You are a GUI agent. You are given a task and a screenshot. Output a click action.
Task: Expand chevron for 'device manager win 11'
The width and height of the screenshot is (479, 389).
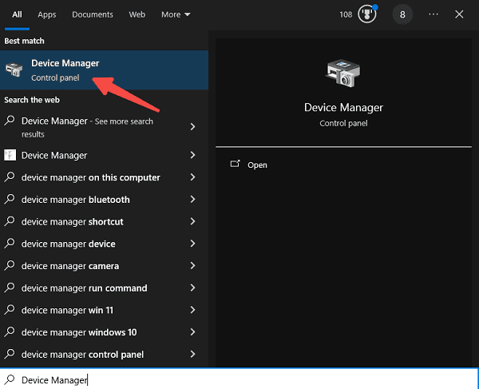coord(192,310)
